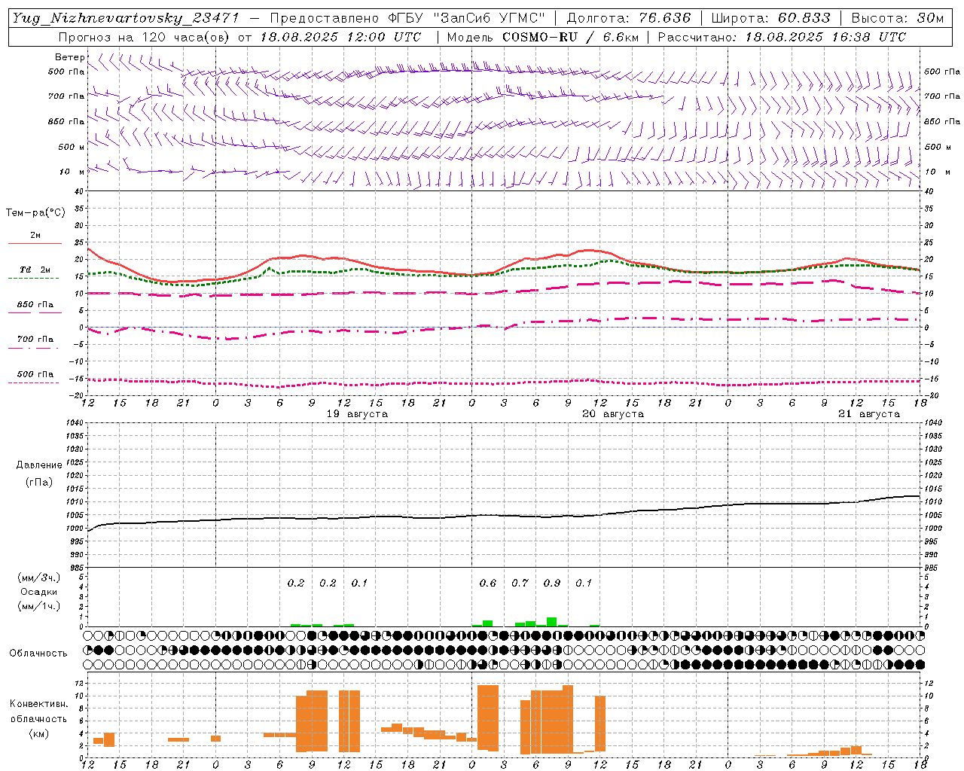Click the 0.6 precipitation value
This screenshot has width=964, height=771.
488,583
